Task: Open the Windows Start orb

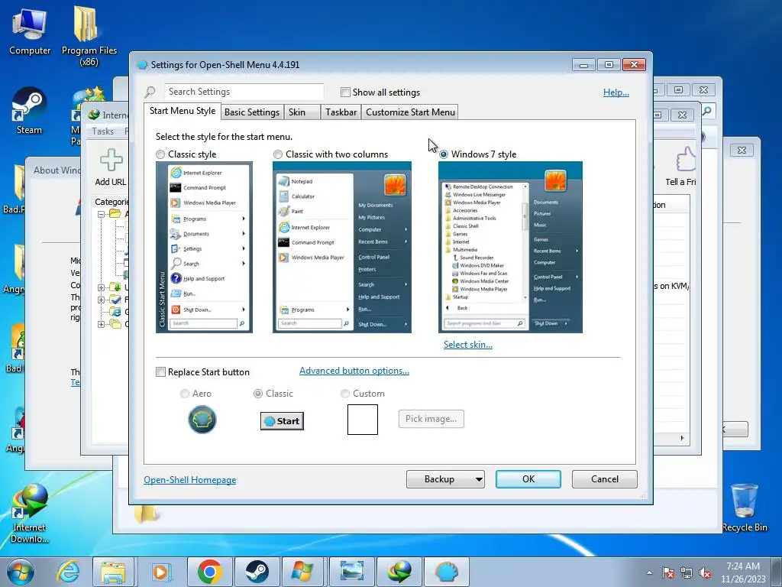Action: click(21, 572)
